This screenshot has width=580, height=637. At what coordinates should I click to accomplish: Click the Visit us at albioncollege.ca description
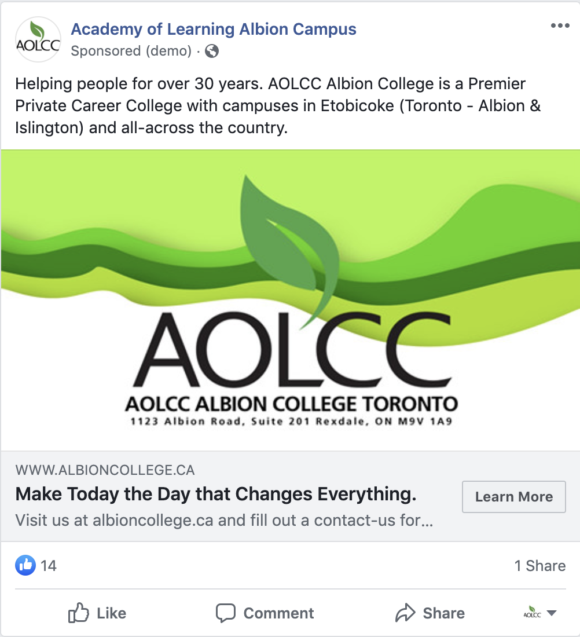click(x=224, y=519)
